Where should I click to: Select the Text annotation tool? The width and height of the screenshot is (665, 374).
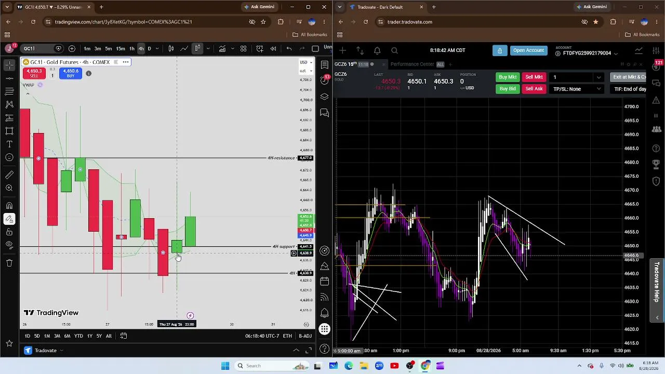9,144
